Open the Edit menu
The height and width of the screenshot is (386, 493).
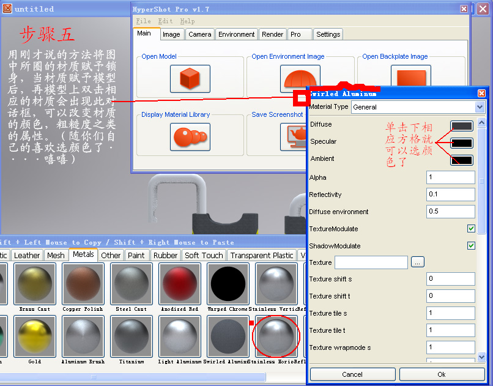tap(165, 21)
